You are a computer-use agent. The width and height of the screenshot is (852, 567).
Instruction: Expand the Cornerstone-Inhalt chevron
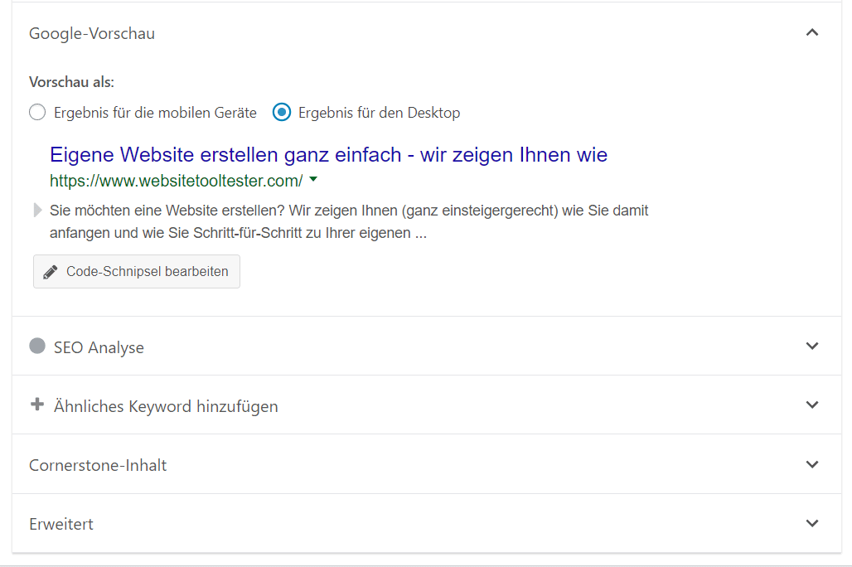point(811,464)
